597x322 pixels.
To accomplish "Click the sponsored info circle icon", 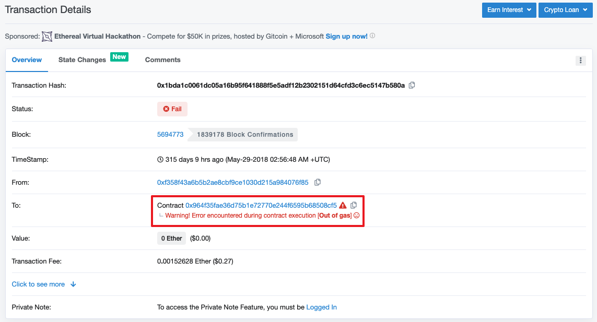I will [x=372, y=36].
